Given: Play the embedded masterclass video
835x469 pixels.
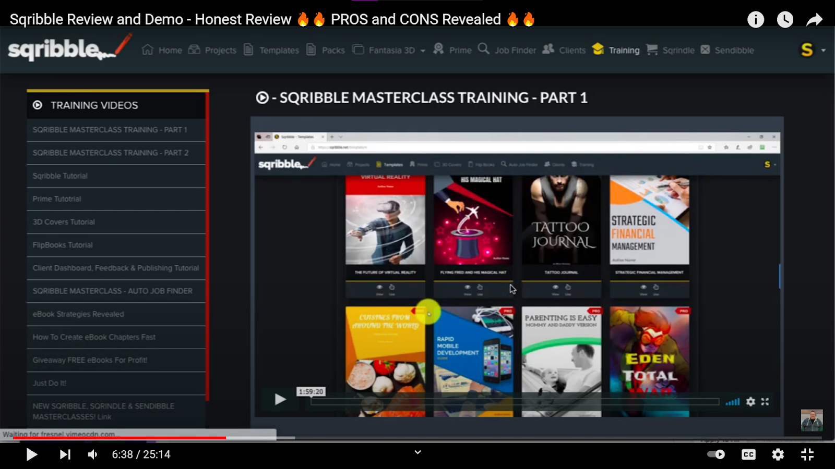Looking at the screenshot, I should pyautogui.click(x=280, y=400).
